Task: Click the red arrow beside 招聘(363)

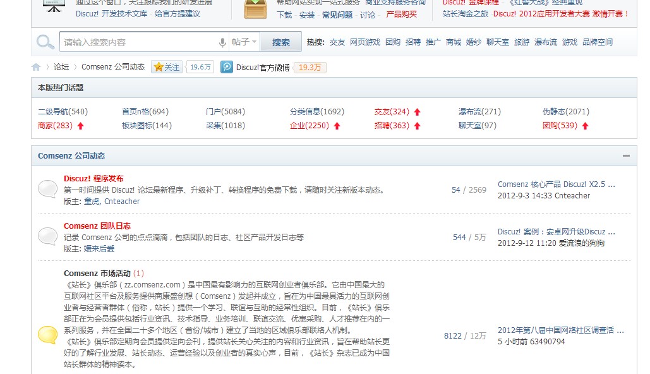Action: tap(418, 126)
